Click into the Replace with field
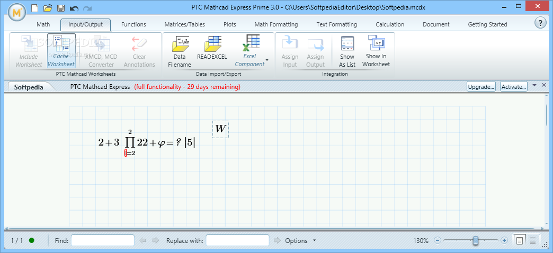This screenshot has height=253, width=553. (238, 240)
